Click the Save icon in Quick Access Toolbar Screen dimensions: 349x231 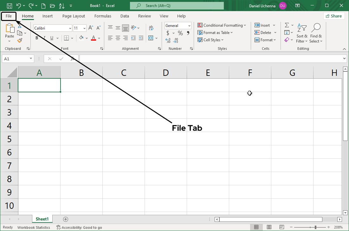pos(10,6)
